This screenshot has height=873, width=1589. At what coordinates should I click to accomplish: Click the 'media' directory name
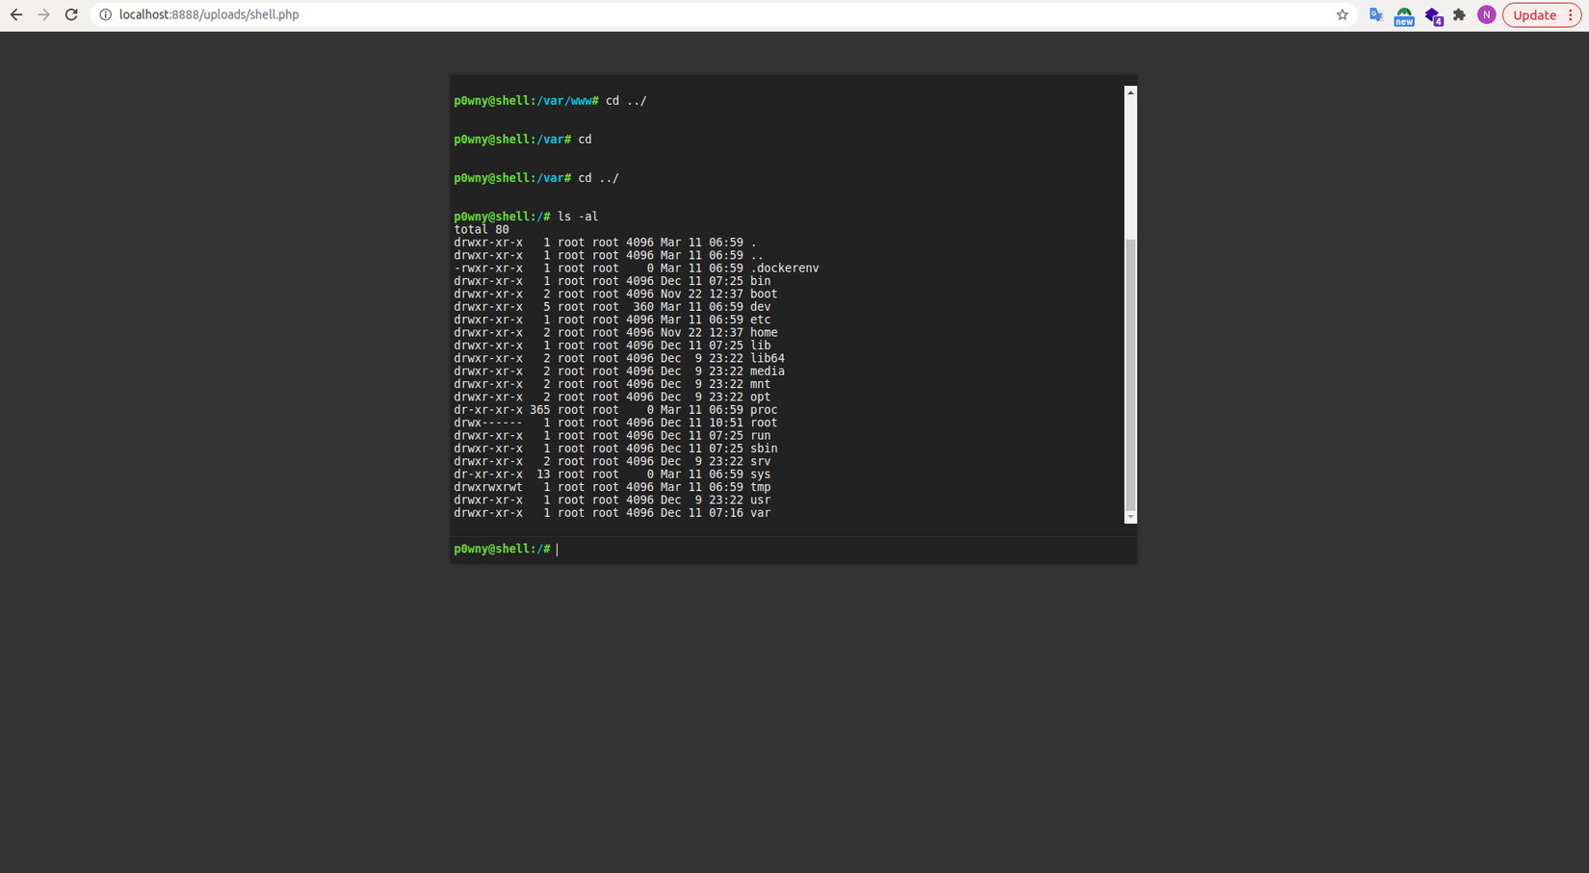[768, 372]
